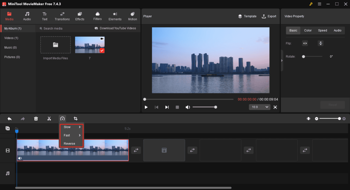The width and height of the screenshot is (350, 190).
Task: Open the 16:9 aspect ratio dropdown
Action: point(259,107)
